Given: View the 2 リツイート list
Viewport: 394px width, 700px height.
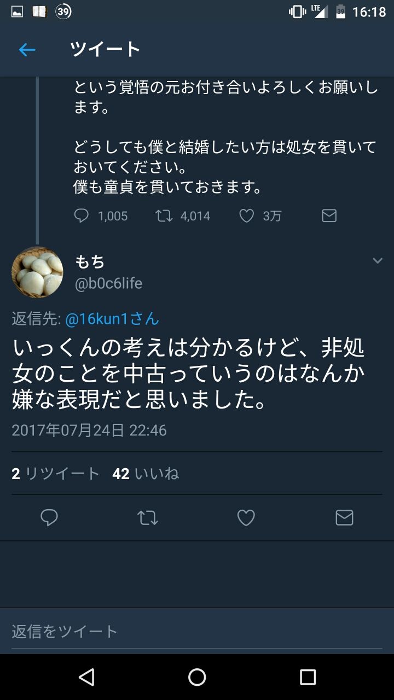Looking at the screenshot, I should coord(56,474).
